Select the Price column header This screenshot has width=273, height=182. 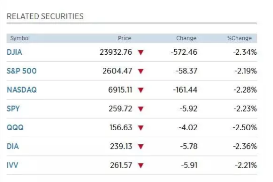pyautogui.click(x=124, y=38)
